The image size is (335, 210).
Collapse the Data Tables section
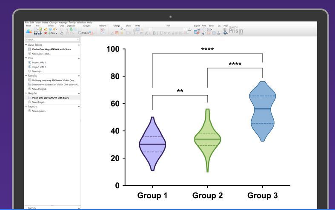(x=26, y=45)
